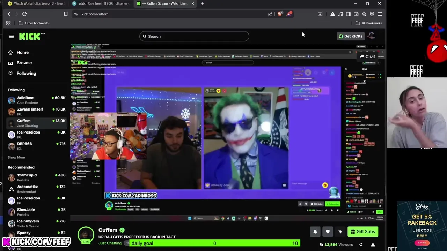Open AdinRoss channel in Following list
447x251 pixels.
(37, 100)
